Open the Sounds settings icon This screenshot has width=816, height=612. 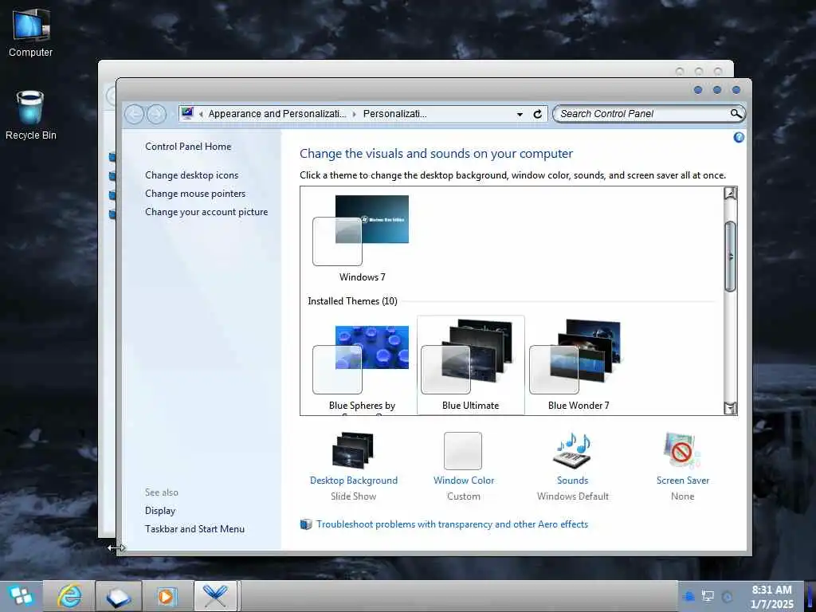[x=572, y=451]
